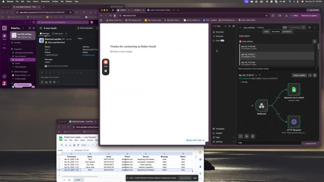Click Copy to editor button

pyautogui.click(x=299, y=75)
